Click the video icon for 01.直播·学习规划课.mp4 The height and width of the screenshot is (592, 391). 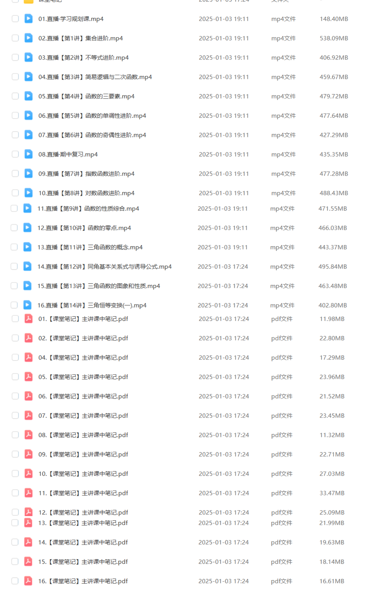click(29, 19)
